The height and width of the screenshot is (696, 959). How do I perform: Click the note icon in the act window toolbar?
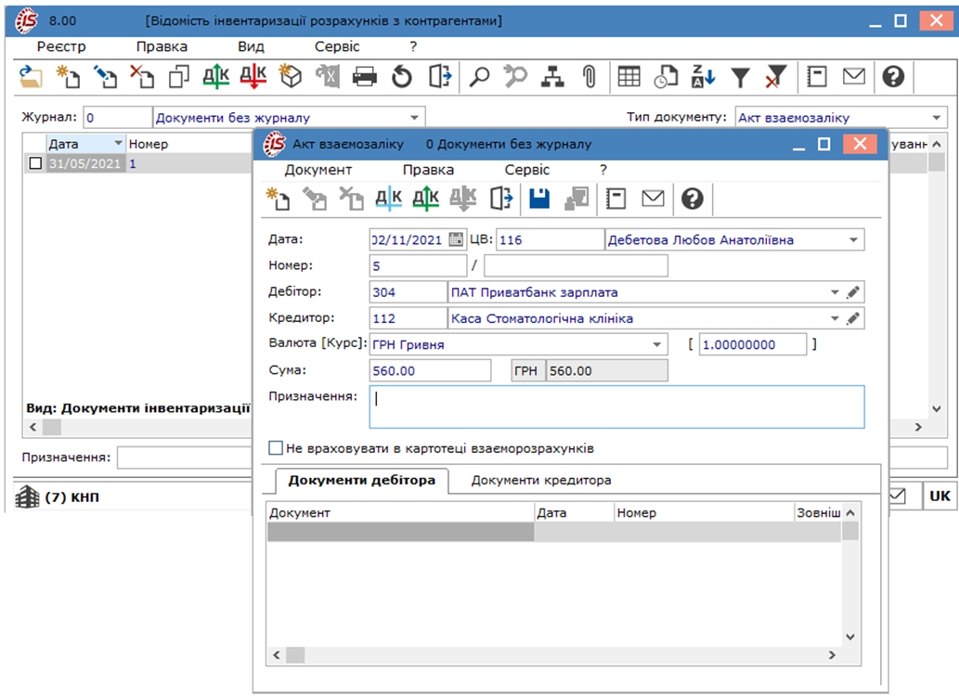click(616, 199)
